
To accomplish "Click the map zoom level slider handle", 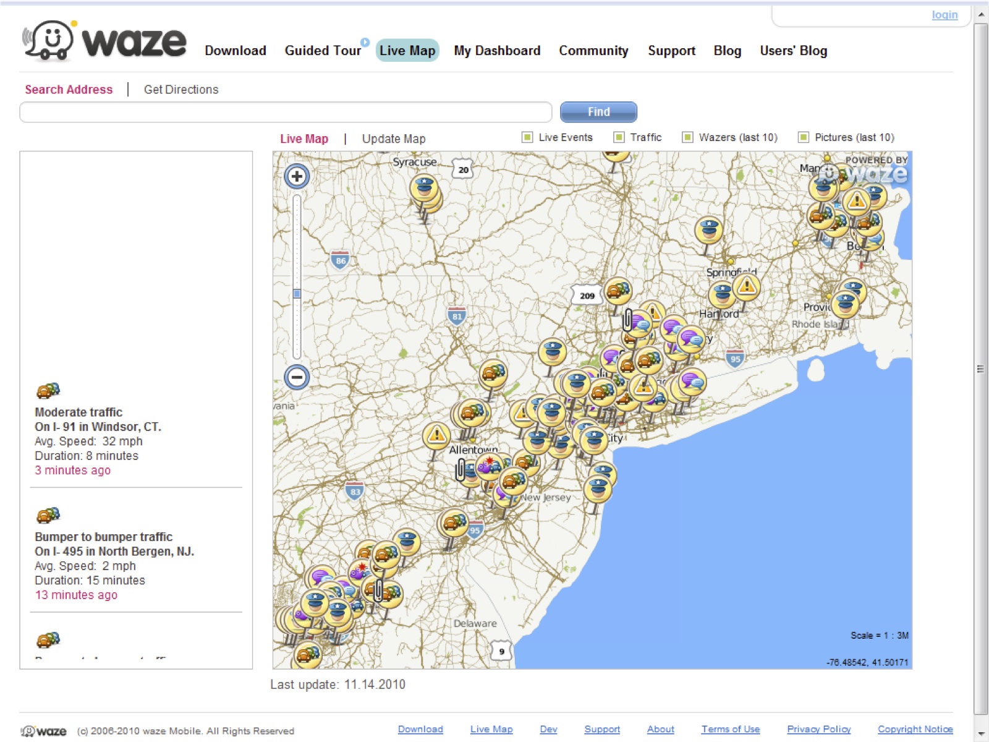I will 297,294.
